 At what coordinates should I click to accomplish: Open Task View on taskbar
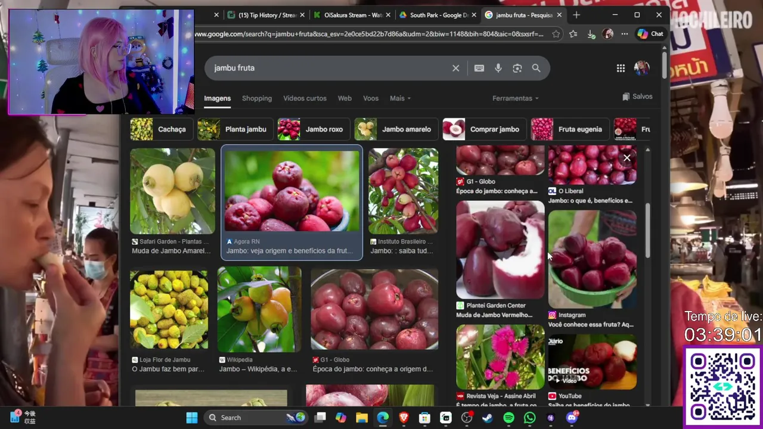[320, 418]
